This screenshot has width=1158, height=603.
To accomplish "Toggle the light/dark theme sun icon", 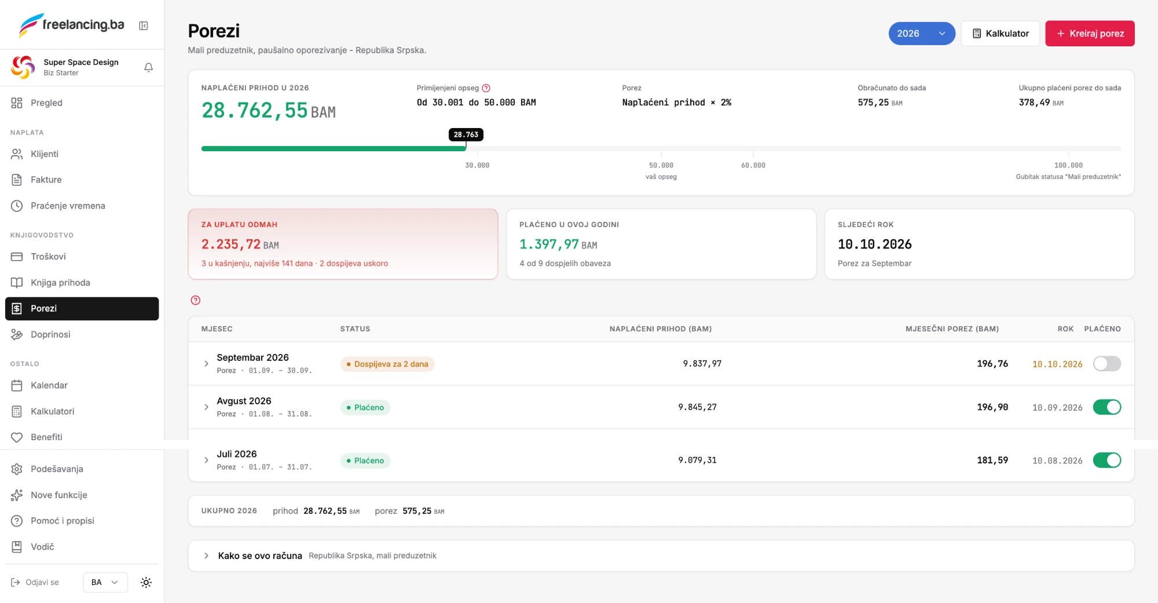I will (x=146, y=582).
